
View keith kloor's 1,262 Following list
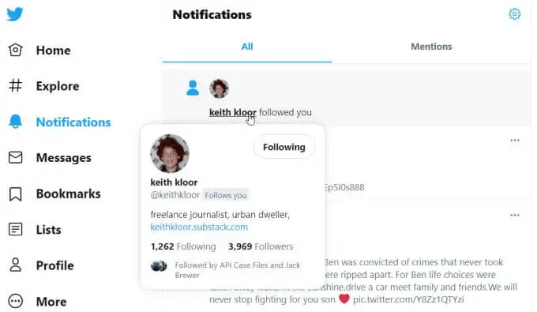click(183, 246)
